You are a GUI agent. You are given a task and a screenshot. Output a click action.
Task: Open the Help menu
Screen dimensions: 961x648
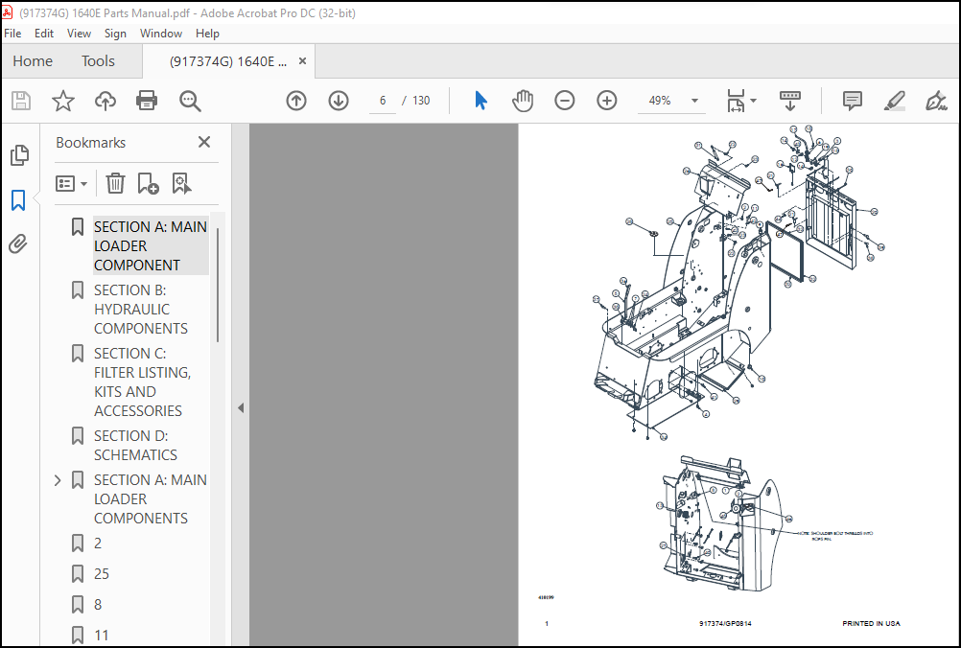pos(207,34)
